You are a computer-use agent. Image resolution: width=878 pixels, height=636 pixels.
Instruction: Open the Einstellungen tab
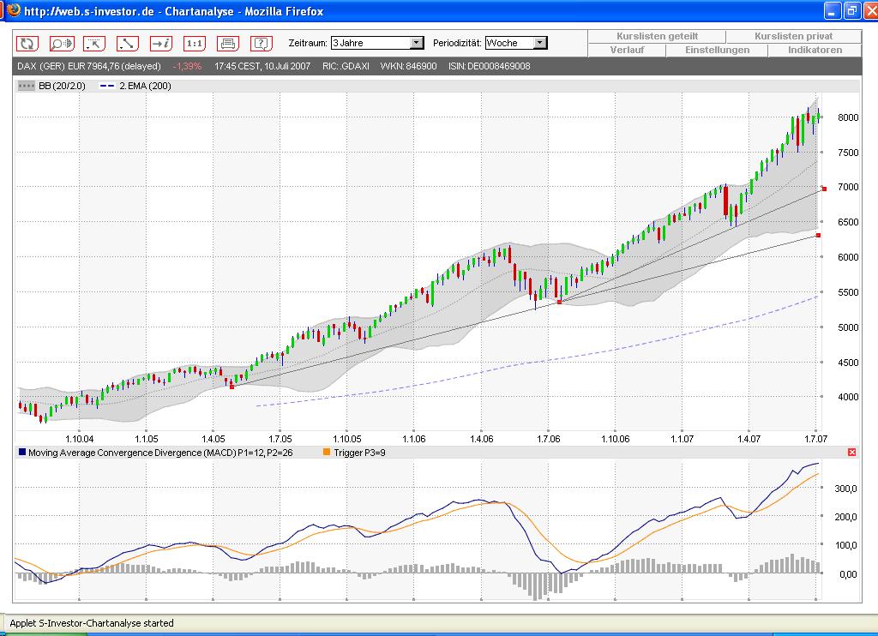pyautogui.click(x=719, y=50)
